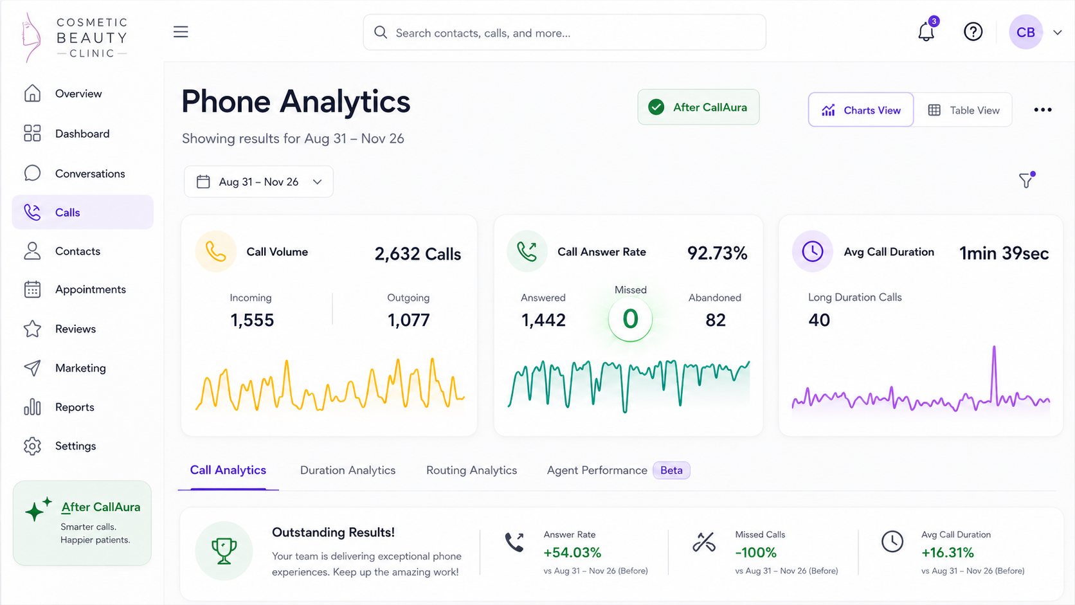Image resolution: width=1075 pixels, height=605 pixels.
Task: Click the Answer Rate outgoing phone icon
Action: [x=514, y=542]
